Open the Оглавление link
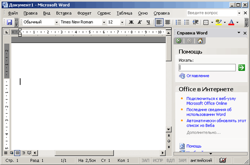This screenshot has width=250, height=165. (197, 76)
